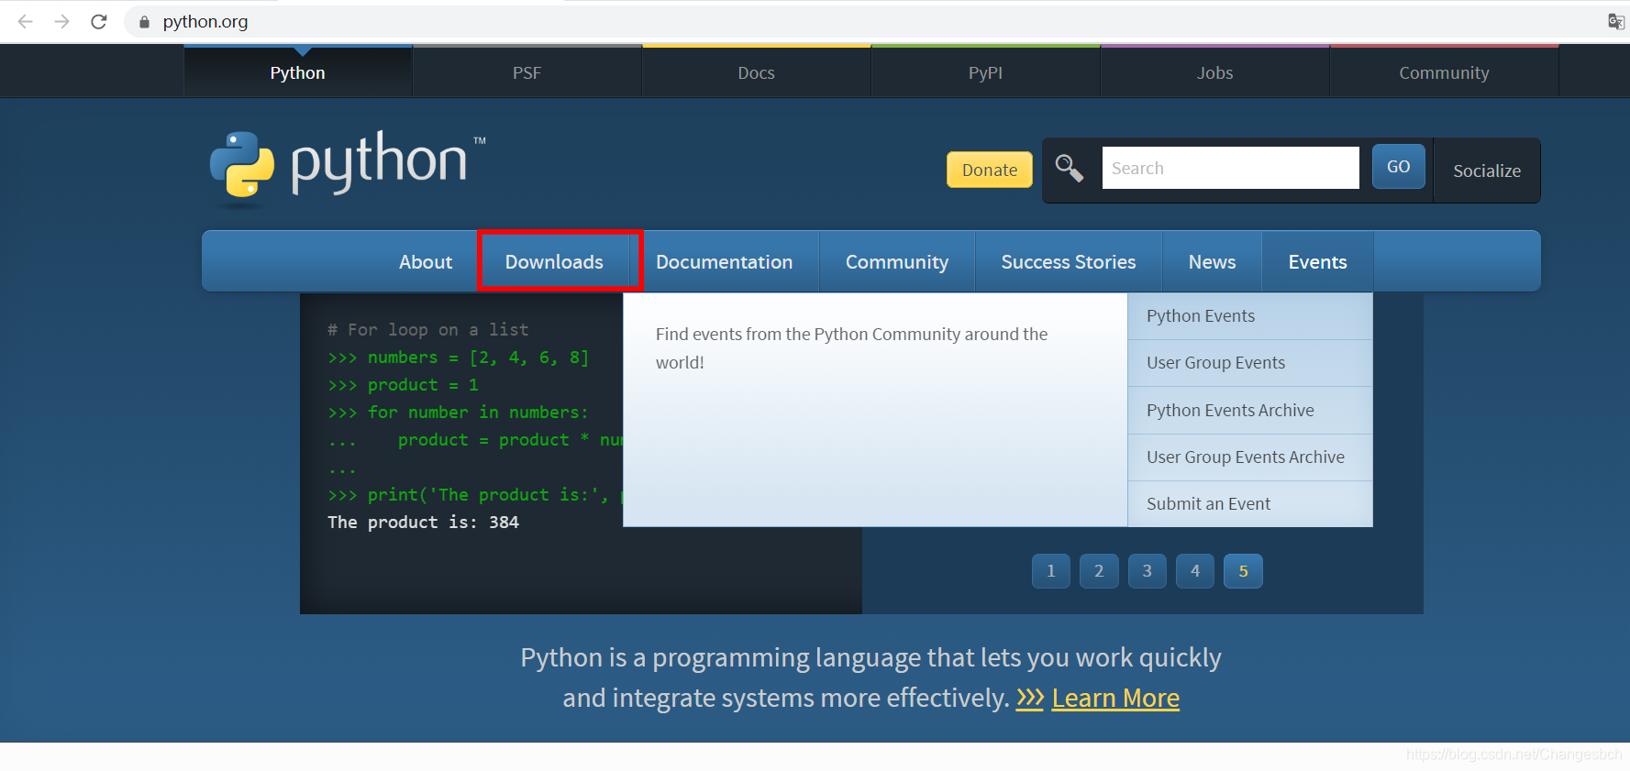
Task: Open Python Events Archive entry
Action: coord(1249,411)
